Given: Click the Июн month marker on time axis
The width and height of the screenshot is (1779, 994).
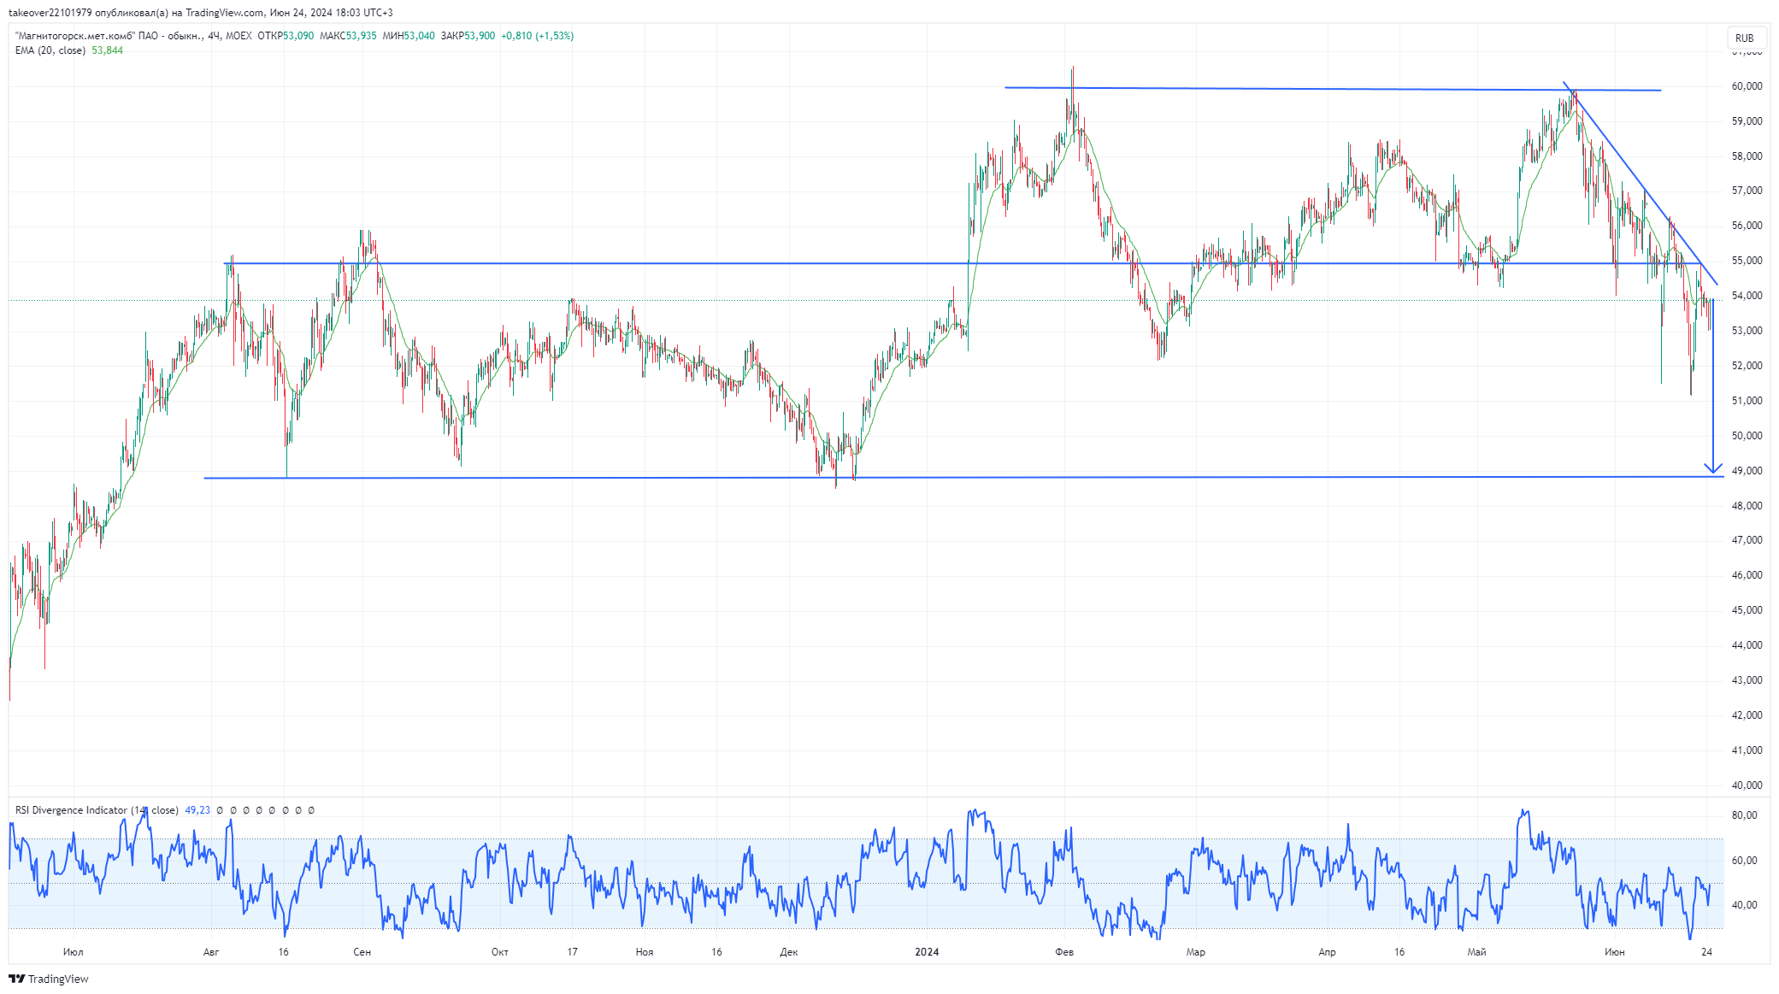Looking at the screenshot, I should (1615, 952).
